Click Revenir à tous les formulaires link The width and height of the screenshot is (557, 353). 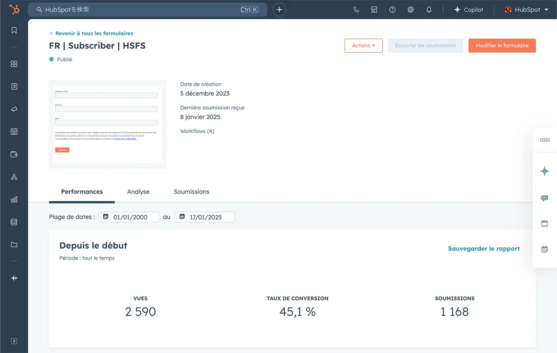[94, 33]
